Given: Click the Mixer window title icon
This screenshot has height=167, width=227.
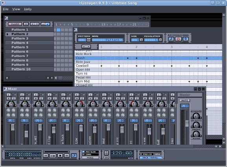Looking at the screenshot, I should 6,89.
